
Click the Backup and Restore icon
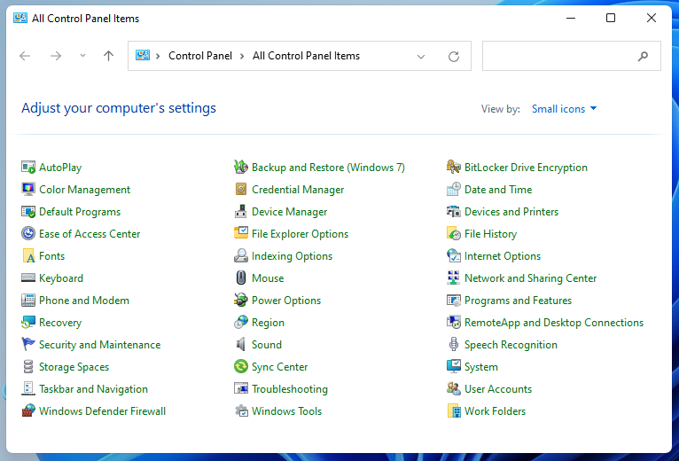pos(241,167)
